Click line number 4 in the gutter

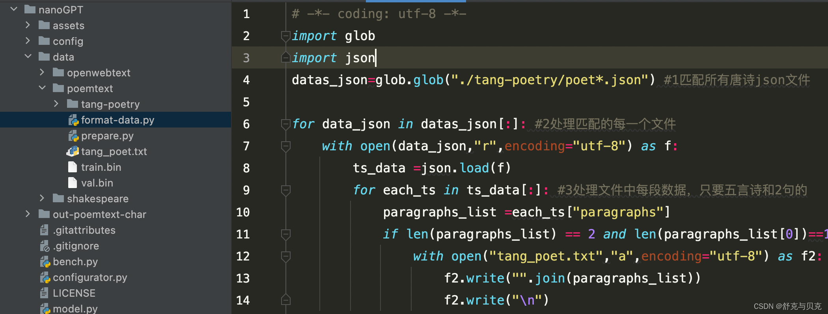(x=246, y=80)
